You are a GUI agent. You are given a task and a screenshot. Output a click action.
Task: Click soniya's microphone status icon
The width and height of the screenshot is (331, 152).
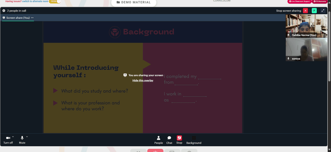click(x=288, y=58)
